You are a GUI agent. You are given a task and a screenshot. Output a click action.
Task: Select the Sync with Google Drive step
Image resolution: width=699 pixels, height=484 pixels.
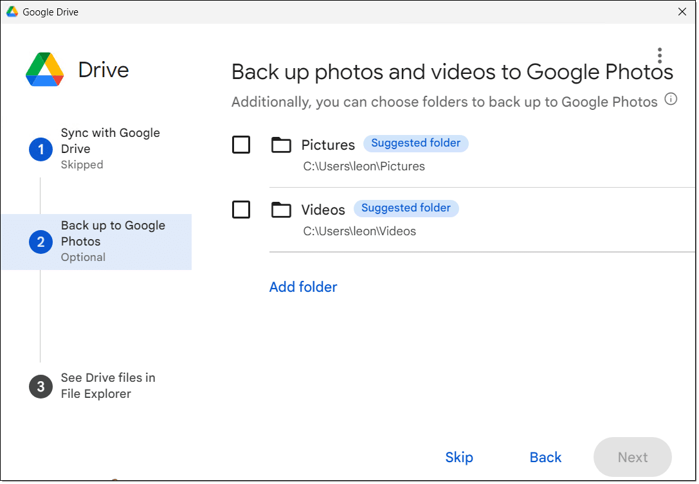point(110,141)
